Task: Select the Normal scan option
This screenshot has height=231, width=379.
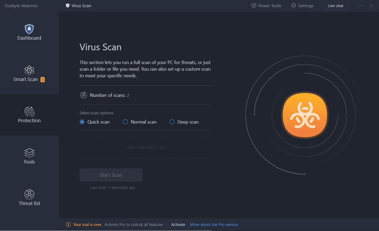Action: point(125,122)
